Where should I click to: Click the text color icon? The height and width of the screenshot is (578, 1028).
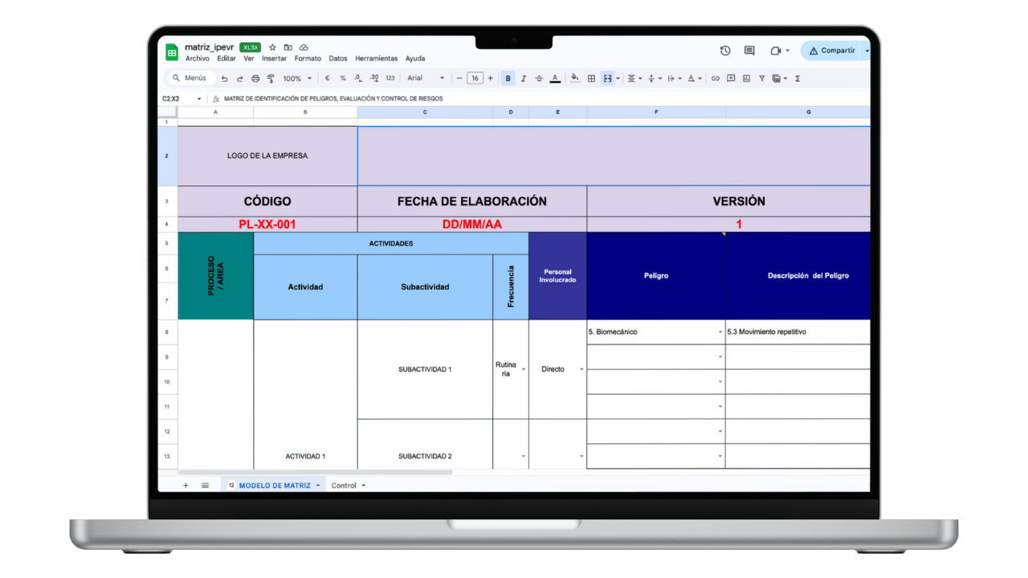coord(555,78)
